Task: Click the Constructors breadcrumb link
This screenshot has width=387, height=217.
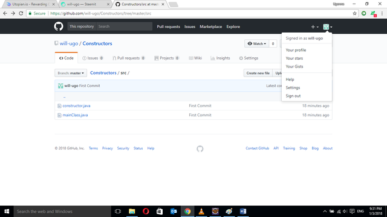Action: pos(103,73)
